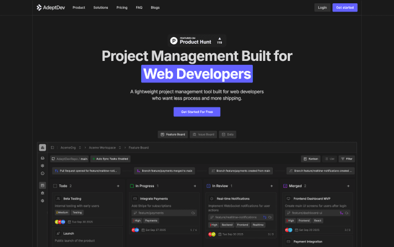Click the React tag
This screenshot has width=394, height=247.
318,220
